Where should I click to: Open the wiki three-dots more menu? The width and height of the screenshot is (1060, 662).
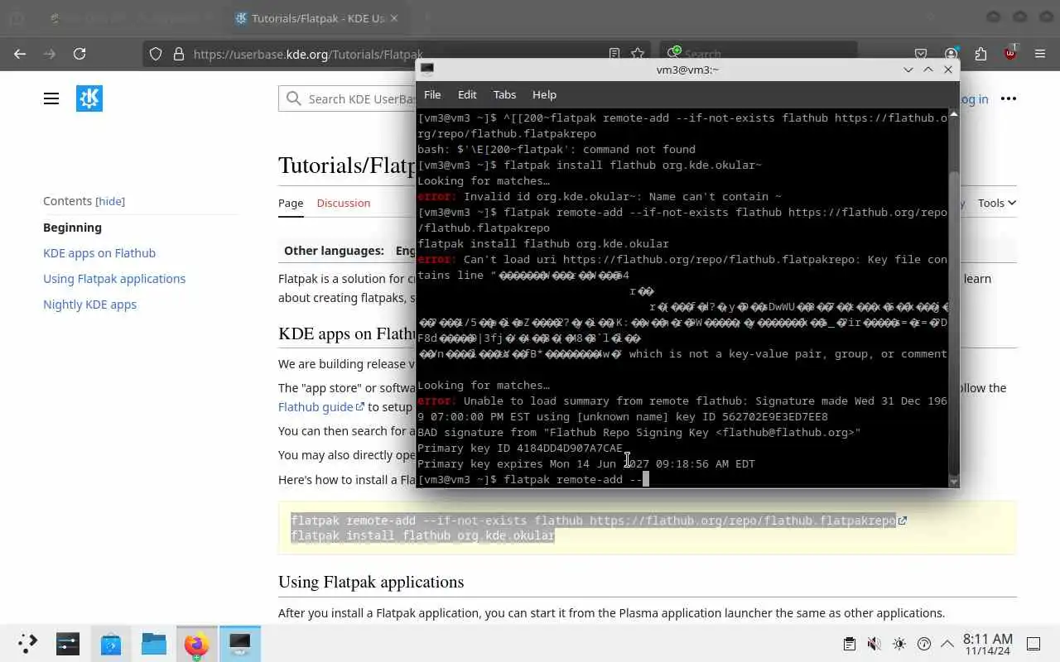[1008, 98]
